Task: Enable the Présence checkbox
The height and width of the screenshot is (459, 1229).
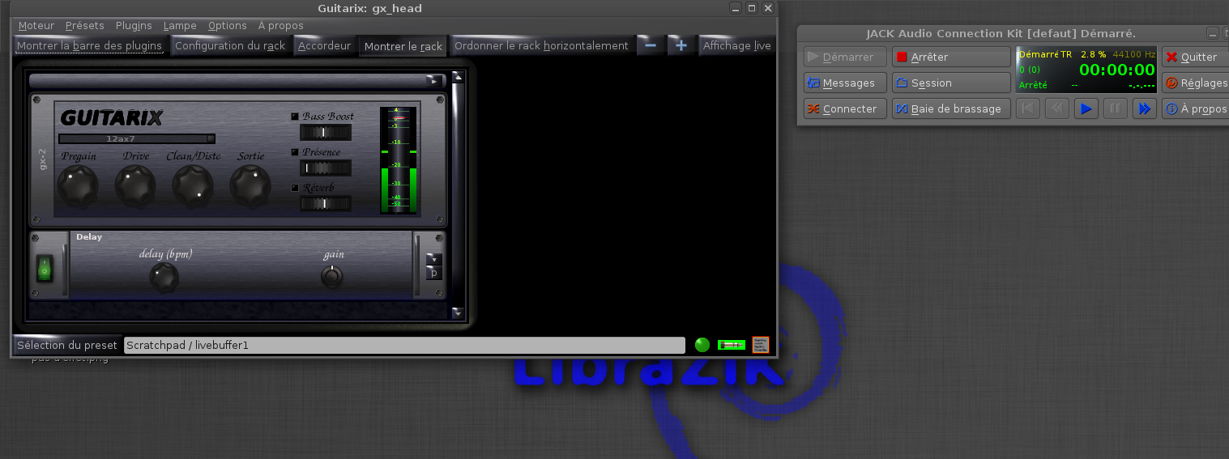Action: [x=295, y=152]
